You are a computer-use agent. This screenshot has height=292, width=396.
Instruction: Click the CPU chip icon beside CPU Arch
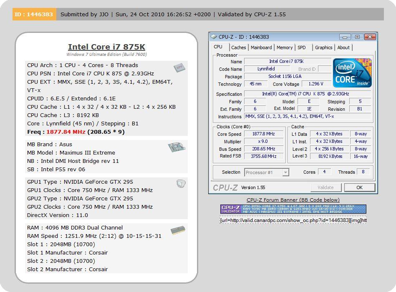179,67
